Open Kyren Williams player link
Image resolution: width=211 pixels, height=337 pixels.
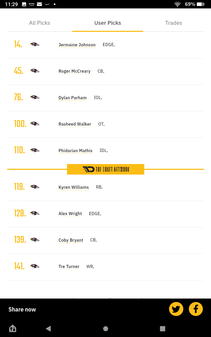pyautogui.click(x=74, y=187)
